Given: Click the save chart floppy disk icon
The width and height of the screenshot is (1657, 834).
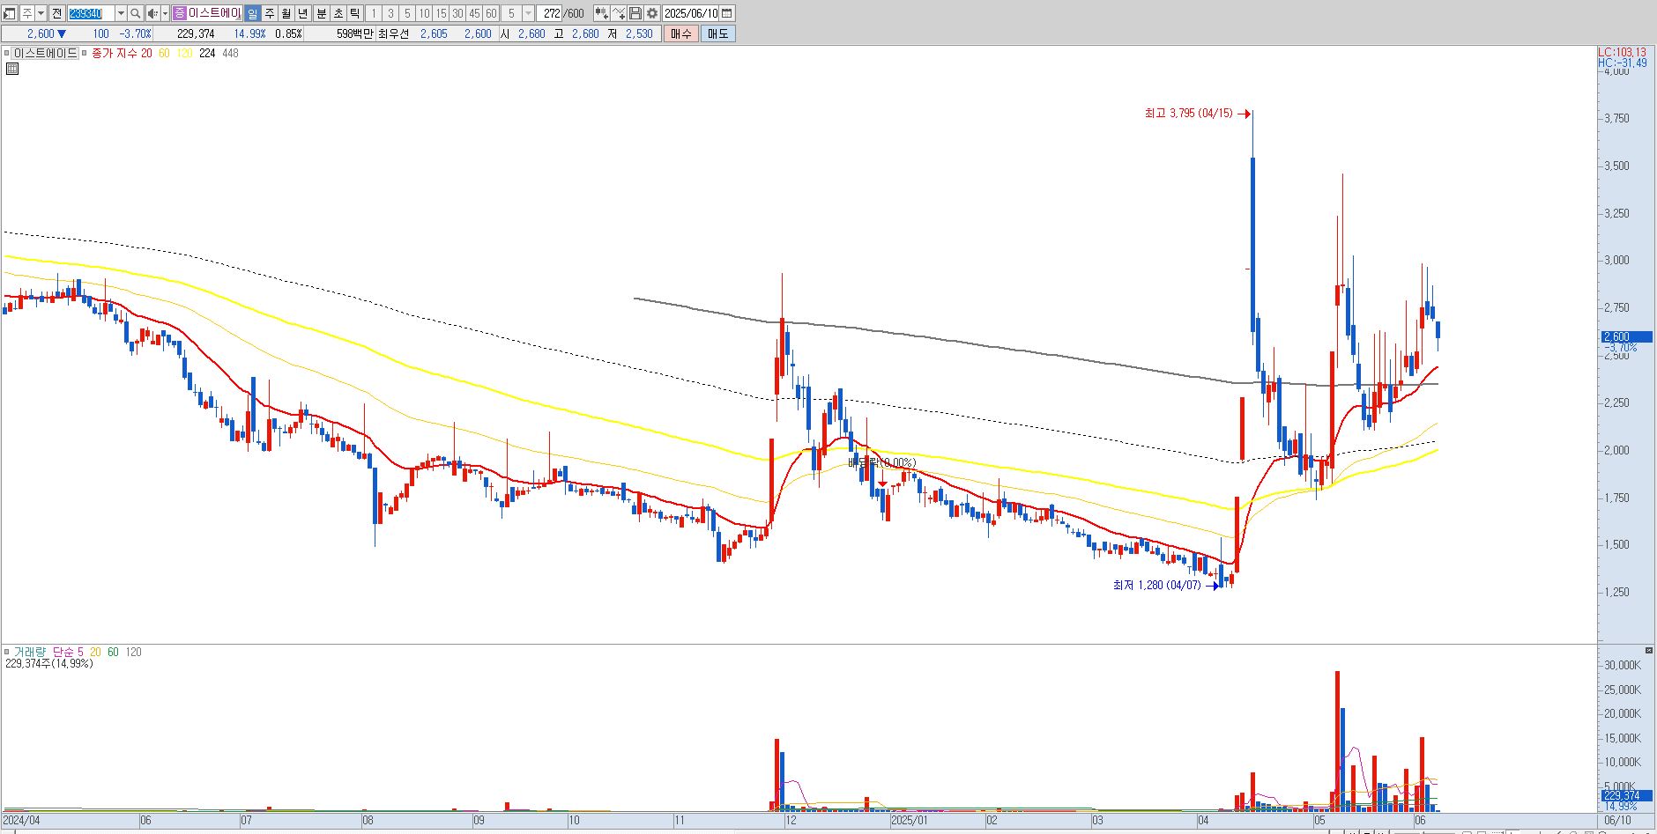Looking at the screenshot, I should pyautogui.click(x=635, y=13).
